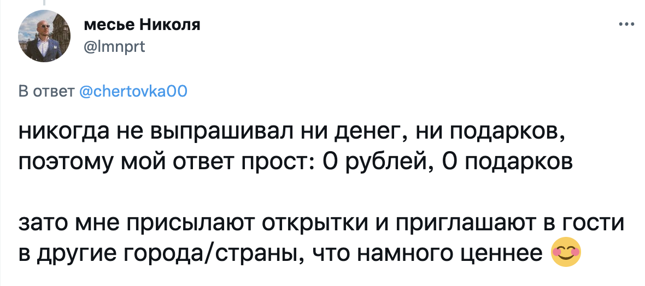The height and width of the screenshot is (286, 645).
Task: Open the @chertovka00 reply mention link
Action: coord(133,92)
